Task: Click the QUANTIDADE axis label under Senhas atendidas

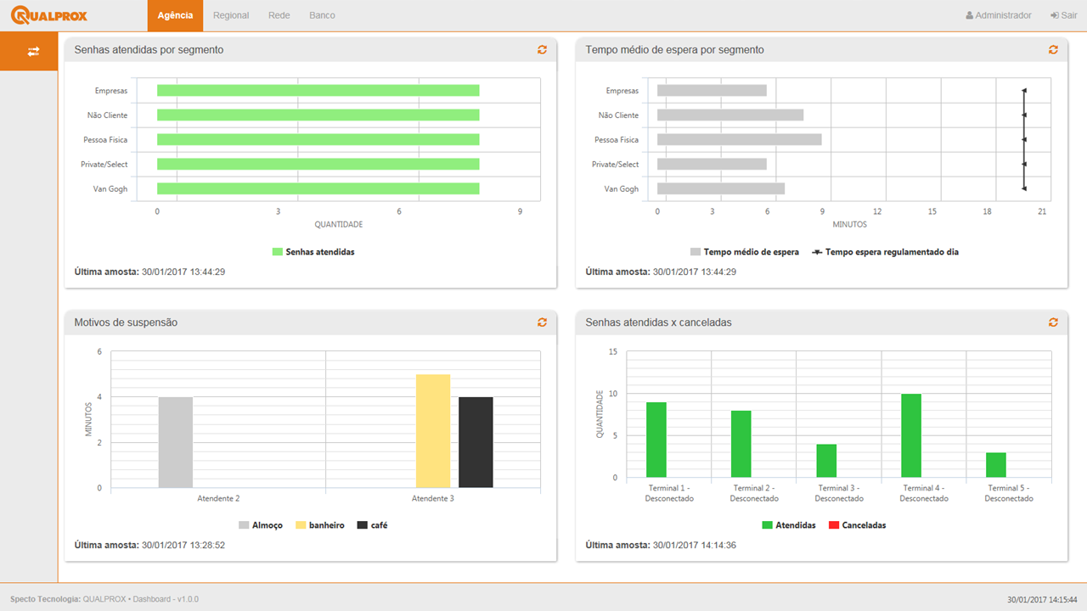Action: (x=339, y=225)
